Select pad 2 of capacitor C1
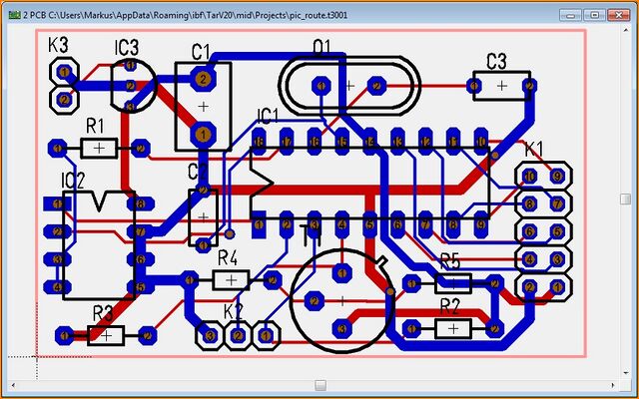Viewport: 639px width, 399px height. coord(203,78)
